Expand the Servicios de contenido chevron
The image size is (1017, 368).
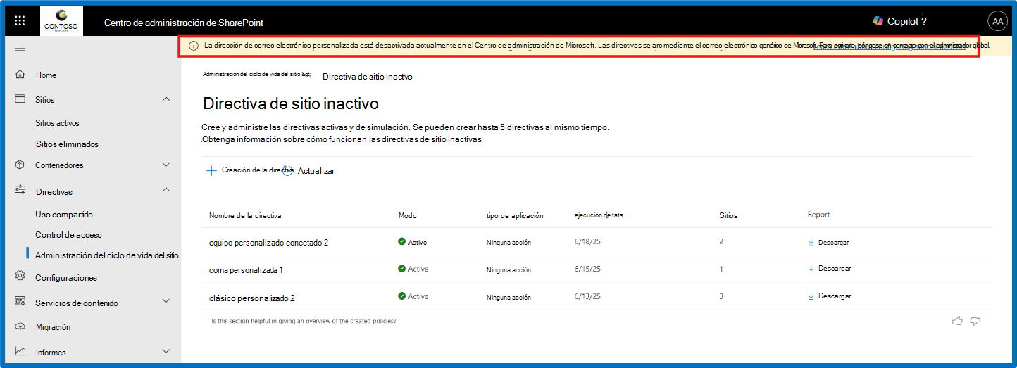[x=166, y=301]
